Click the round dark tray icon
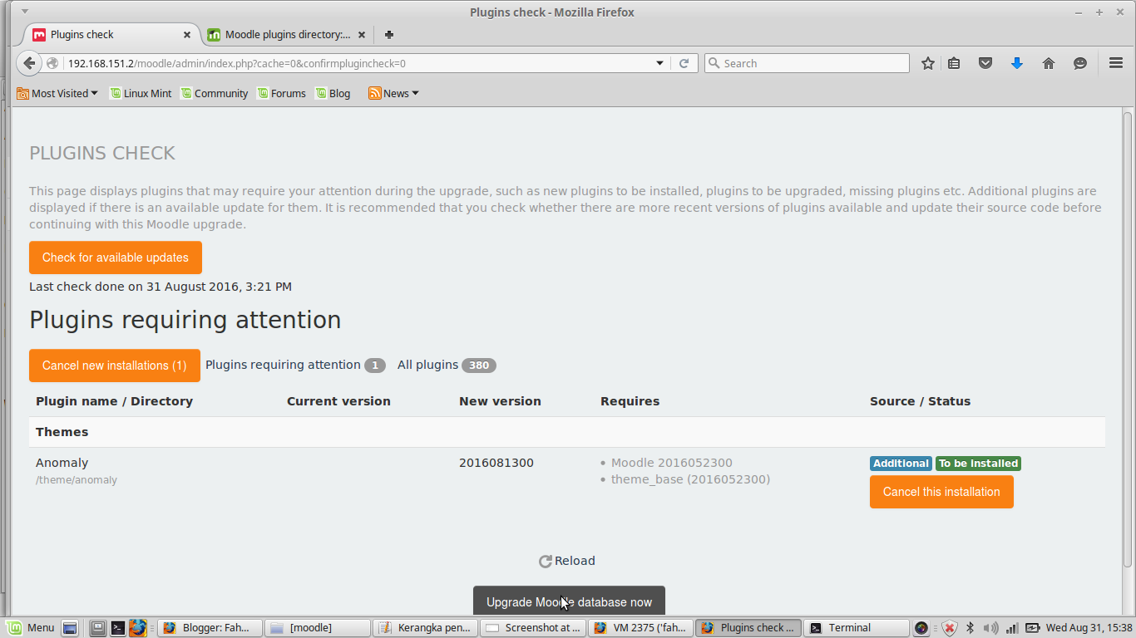1136x638 pixels. [921, 628]
